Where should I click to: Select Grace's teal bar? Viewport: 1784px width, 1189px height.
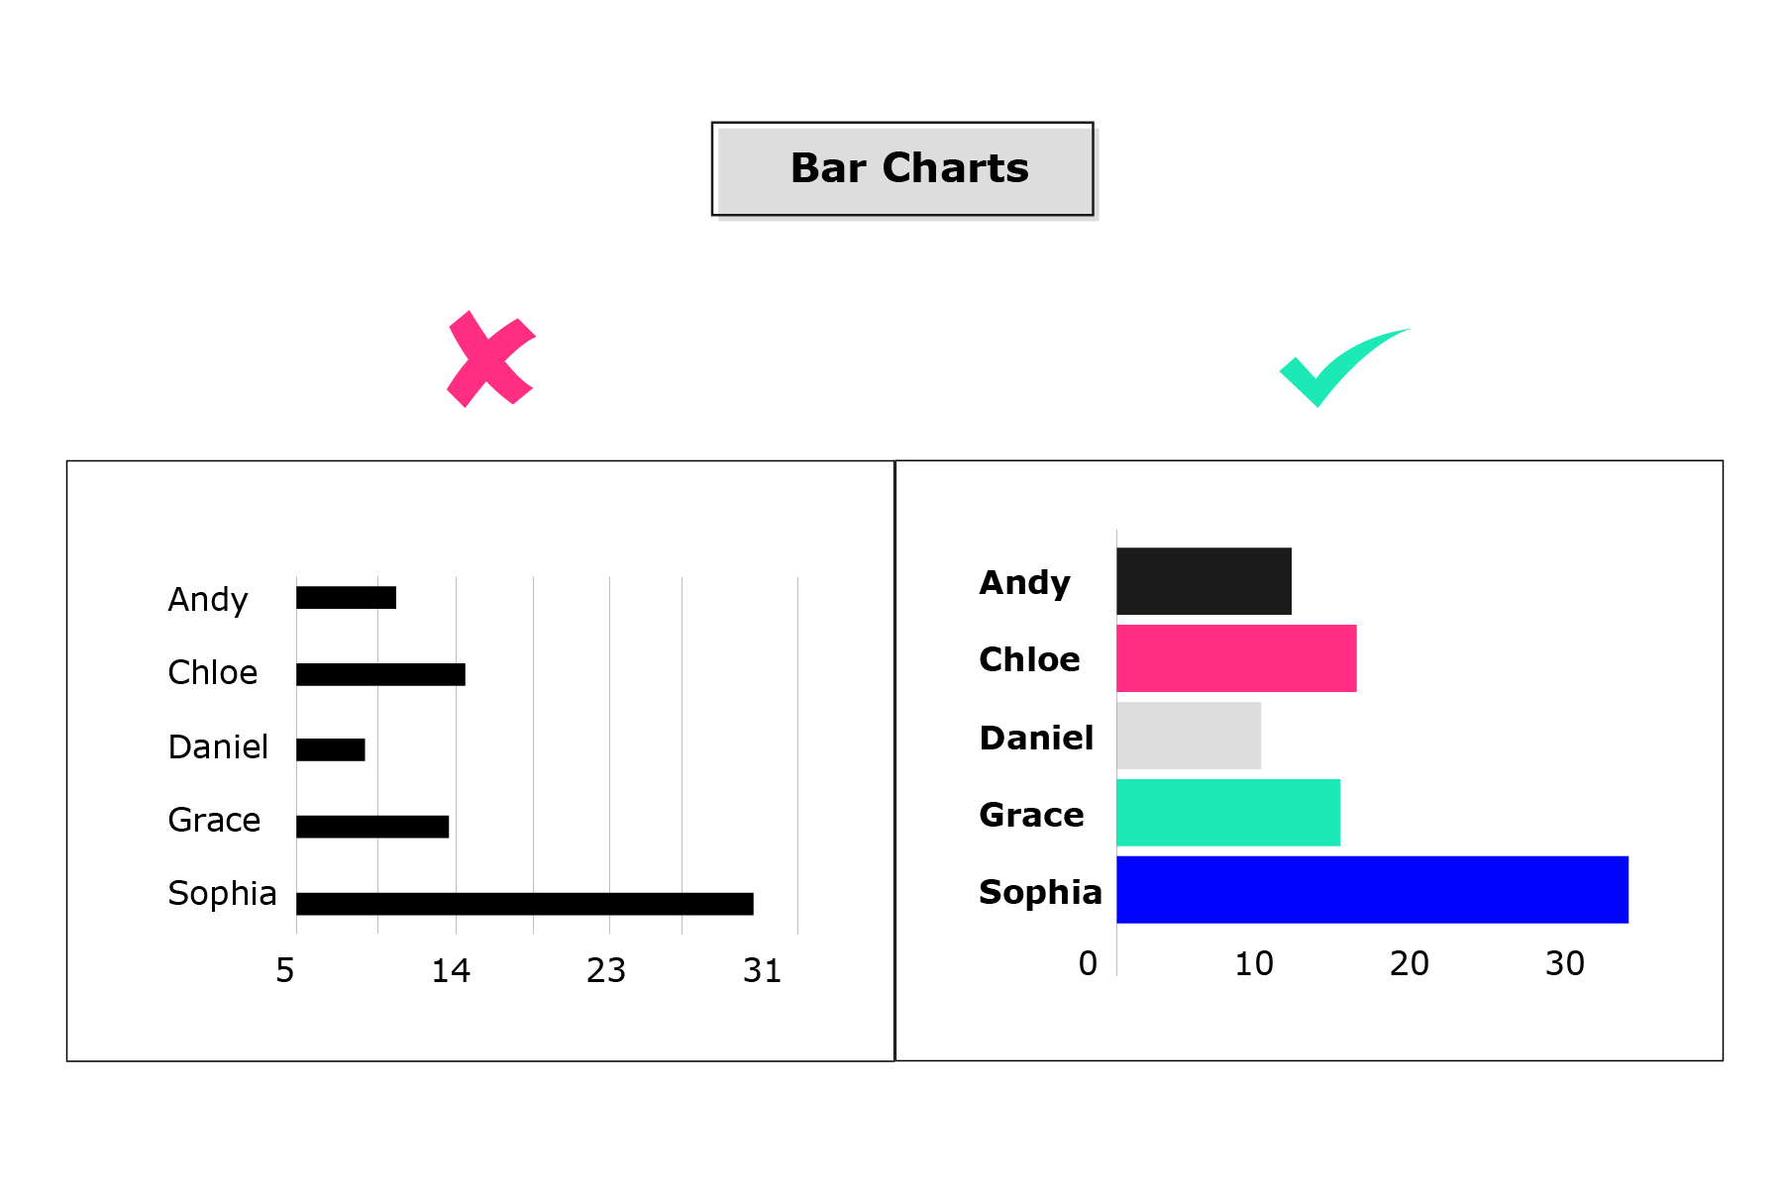click(1228, 813)
